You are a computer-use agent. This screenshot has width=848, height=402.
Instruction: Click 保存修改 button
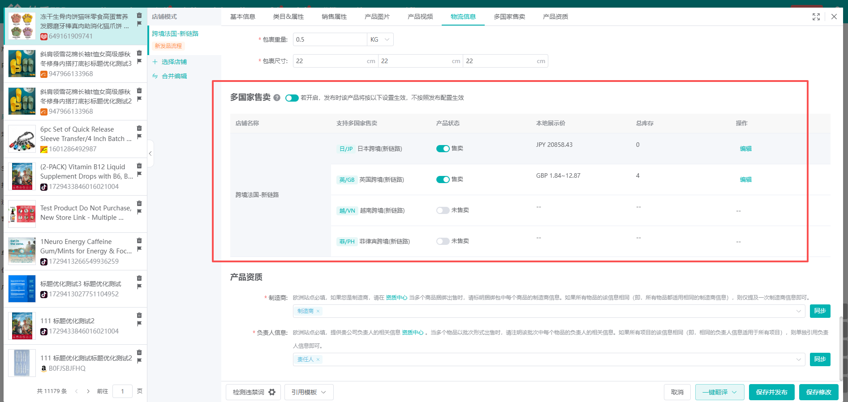click(819, 392)
